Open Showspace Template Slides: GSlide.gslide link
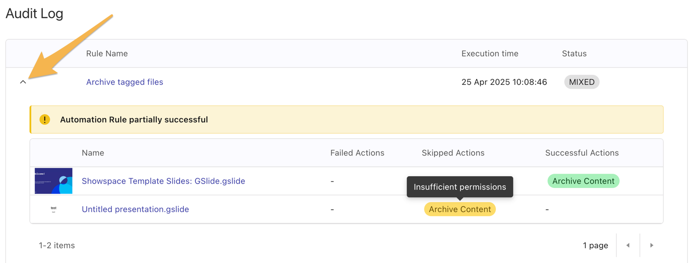 point(164,181)
